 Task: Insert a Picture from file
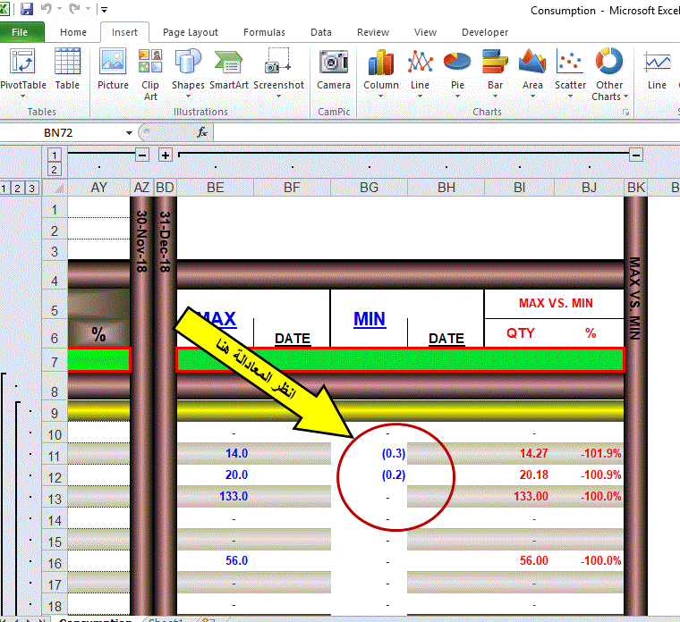pyautogui.click(x=113, y=70)
